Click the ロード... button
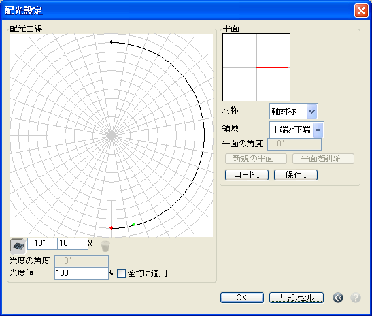372x316 pixels. tap(247, 175)
